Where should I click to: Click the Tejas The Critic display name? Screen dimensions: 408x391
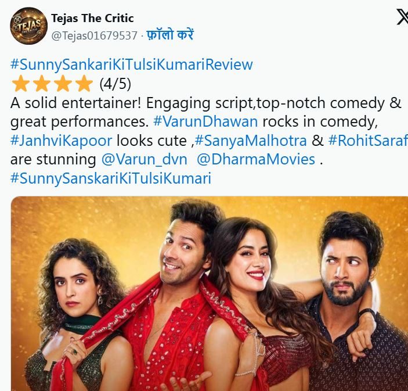click(92, 18)
